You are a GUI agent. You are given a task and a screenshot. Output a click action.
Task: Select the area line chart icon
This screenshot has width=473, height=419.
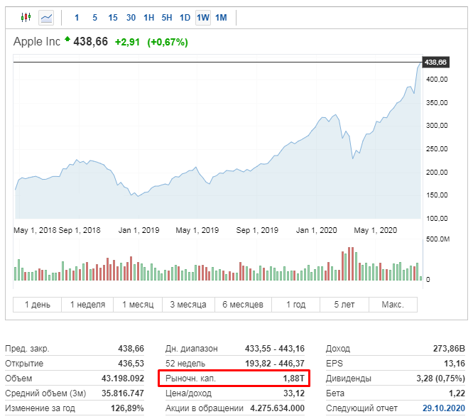point(46,18)
